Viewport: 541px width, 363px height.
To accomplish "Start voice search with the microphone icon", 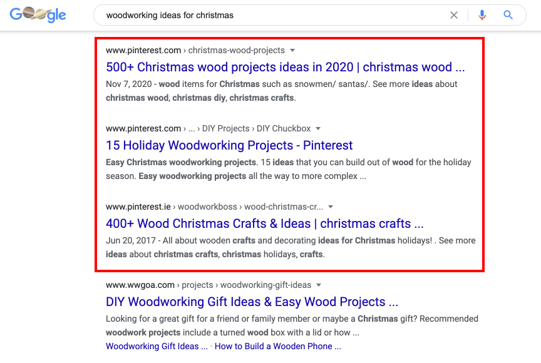I will 482,15.
